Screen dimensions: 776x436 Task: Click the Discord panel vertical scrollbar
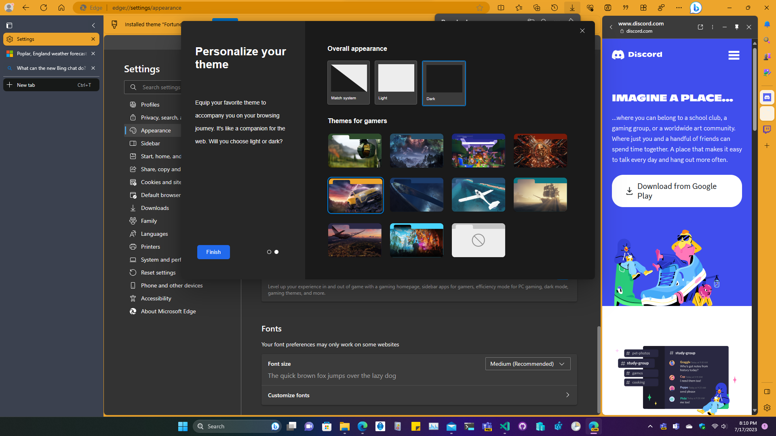click(x=754, y=89)
